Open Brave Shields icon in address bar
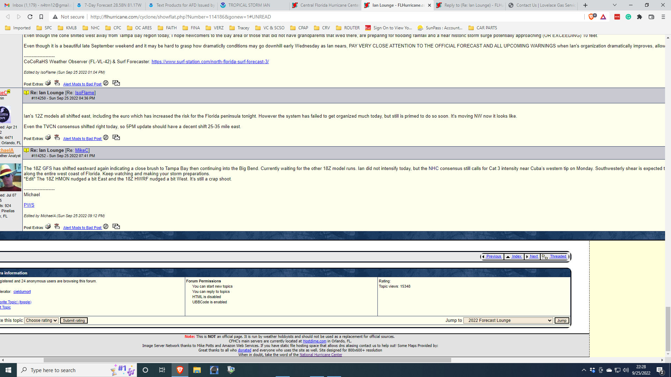Viewport: 671px width, 377px height. point(591,17)
